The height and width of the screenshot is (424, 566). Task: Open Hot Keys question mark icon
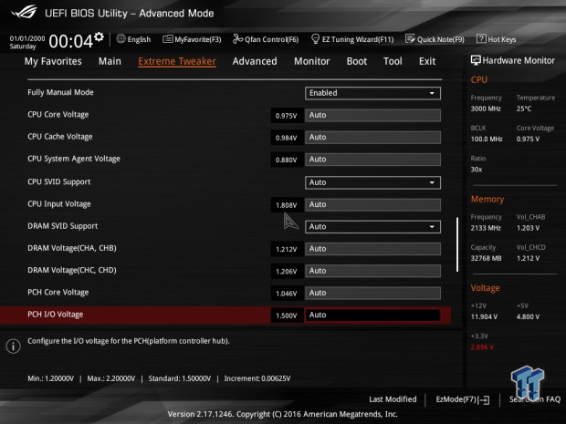point(481,38)
